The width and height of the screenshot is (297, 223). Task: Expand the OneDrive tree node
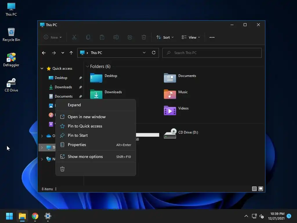42,136
